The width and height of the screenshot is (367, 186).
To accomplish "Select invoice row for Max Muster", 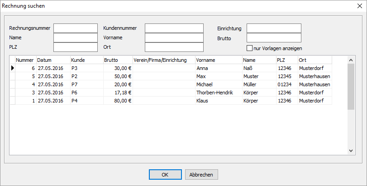I will pyautogui.click(x=171, y=76).
